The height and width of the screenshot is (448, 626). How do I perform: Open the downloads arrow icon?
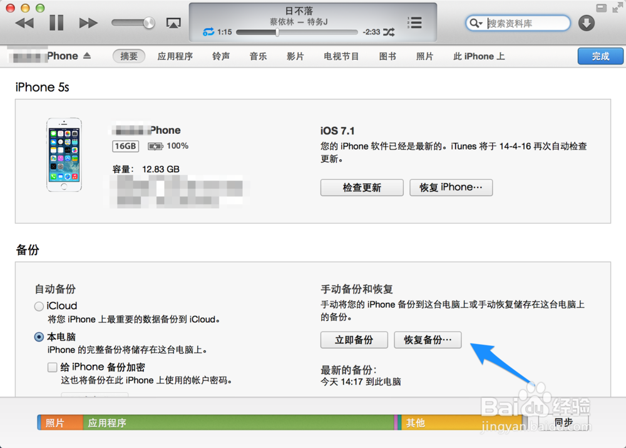point(586,23)
